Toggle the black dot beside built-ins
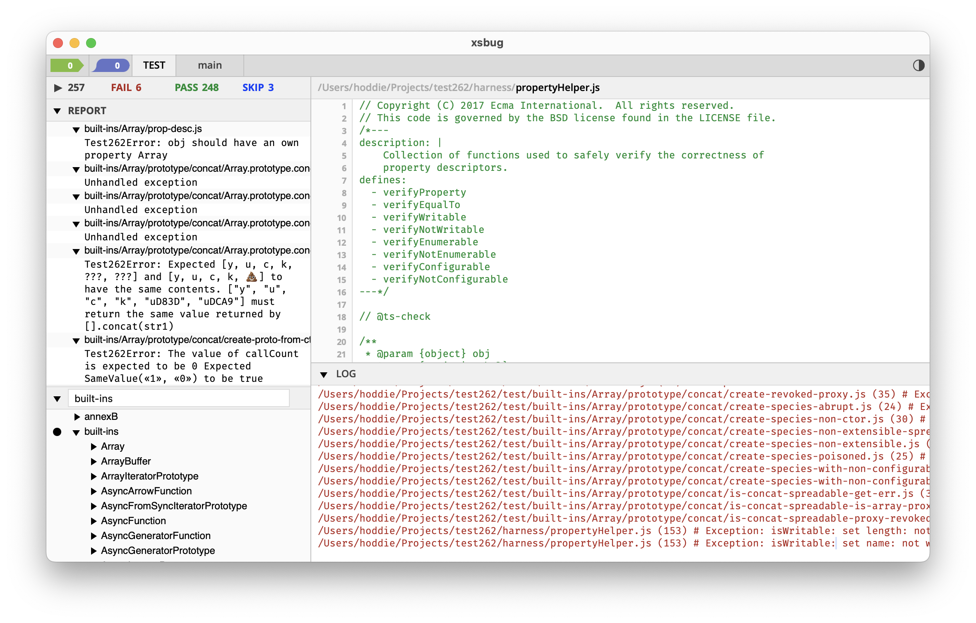 pyautogui.click(x=58, y=432)
